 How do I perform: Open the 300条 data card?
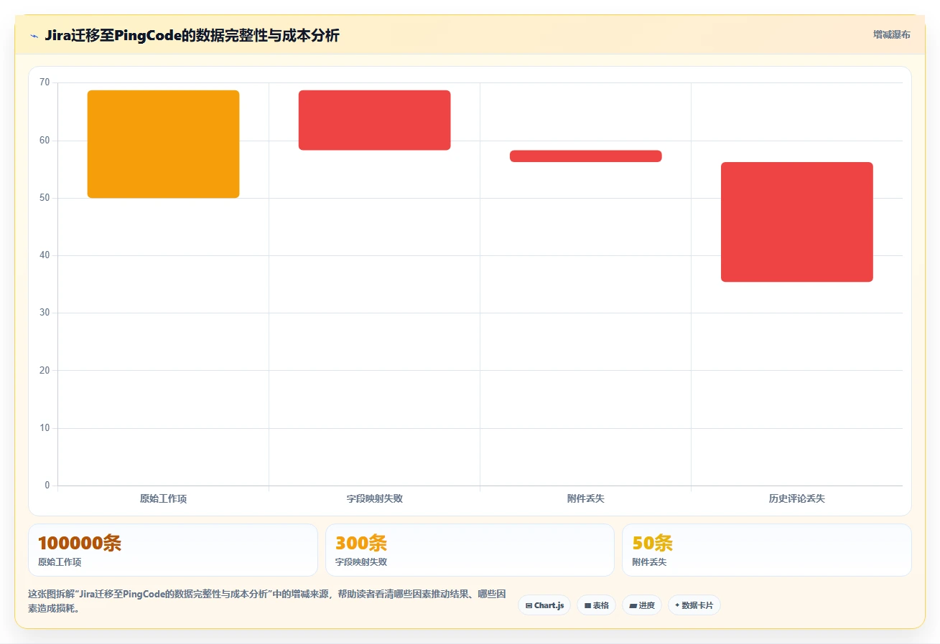pos(470,550)
